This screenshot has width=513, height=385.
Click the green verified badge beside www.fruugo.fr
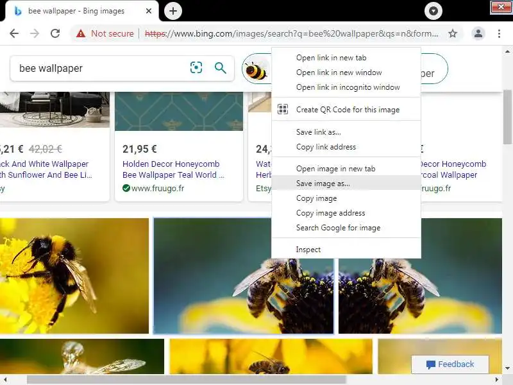(126, 188)
